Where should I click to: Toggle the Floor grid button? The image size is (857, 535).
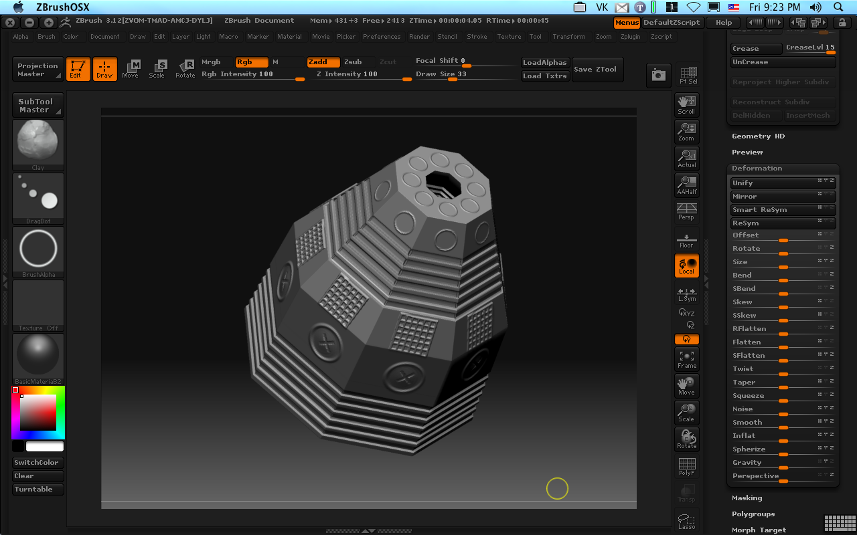click(686, 240)
